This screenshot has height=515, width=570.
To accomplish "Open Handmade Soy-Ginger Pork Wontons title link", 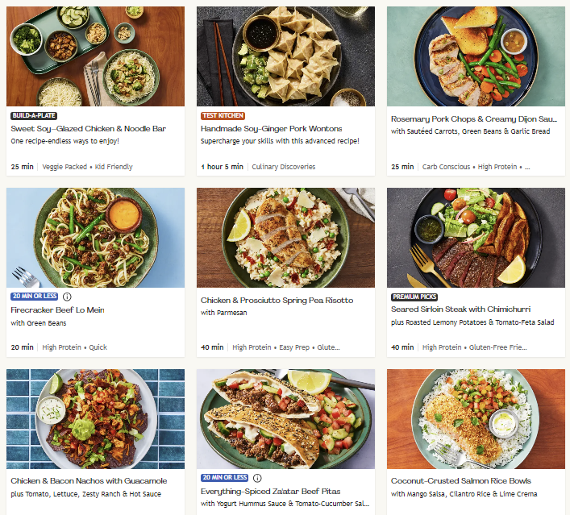I will click(271, 129).
